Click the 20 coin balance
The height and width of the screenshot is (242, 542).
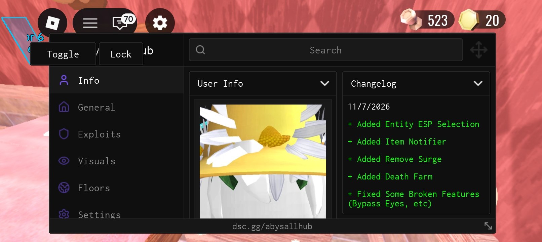[x=492, y=21]
